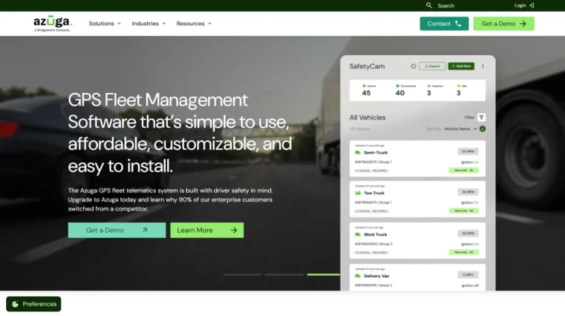The height and width of the screenshot is (316, 565).
Task: Click the Work Truck vehicle icon
Action: pos(358,235)
